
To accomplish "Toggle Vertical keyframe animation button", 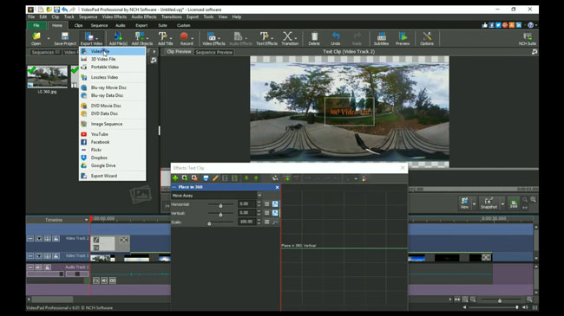I will (x=275, y=213).
